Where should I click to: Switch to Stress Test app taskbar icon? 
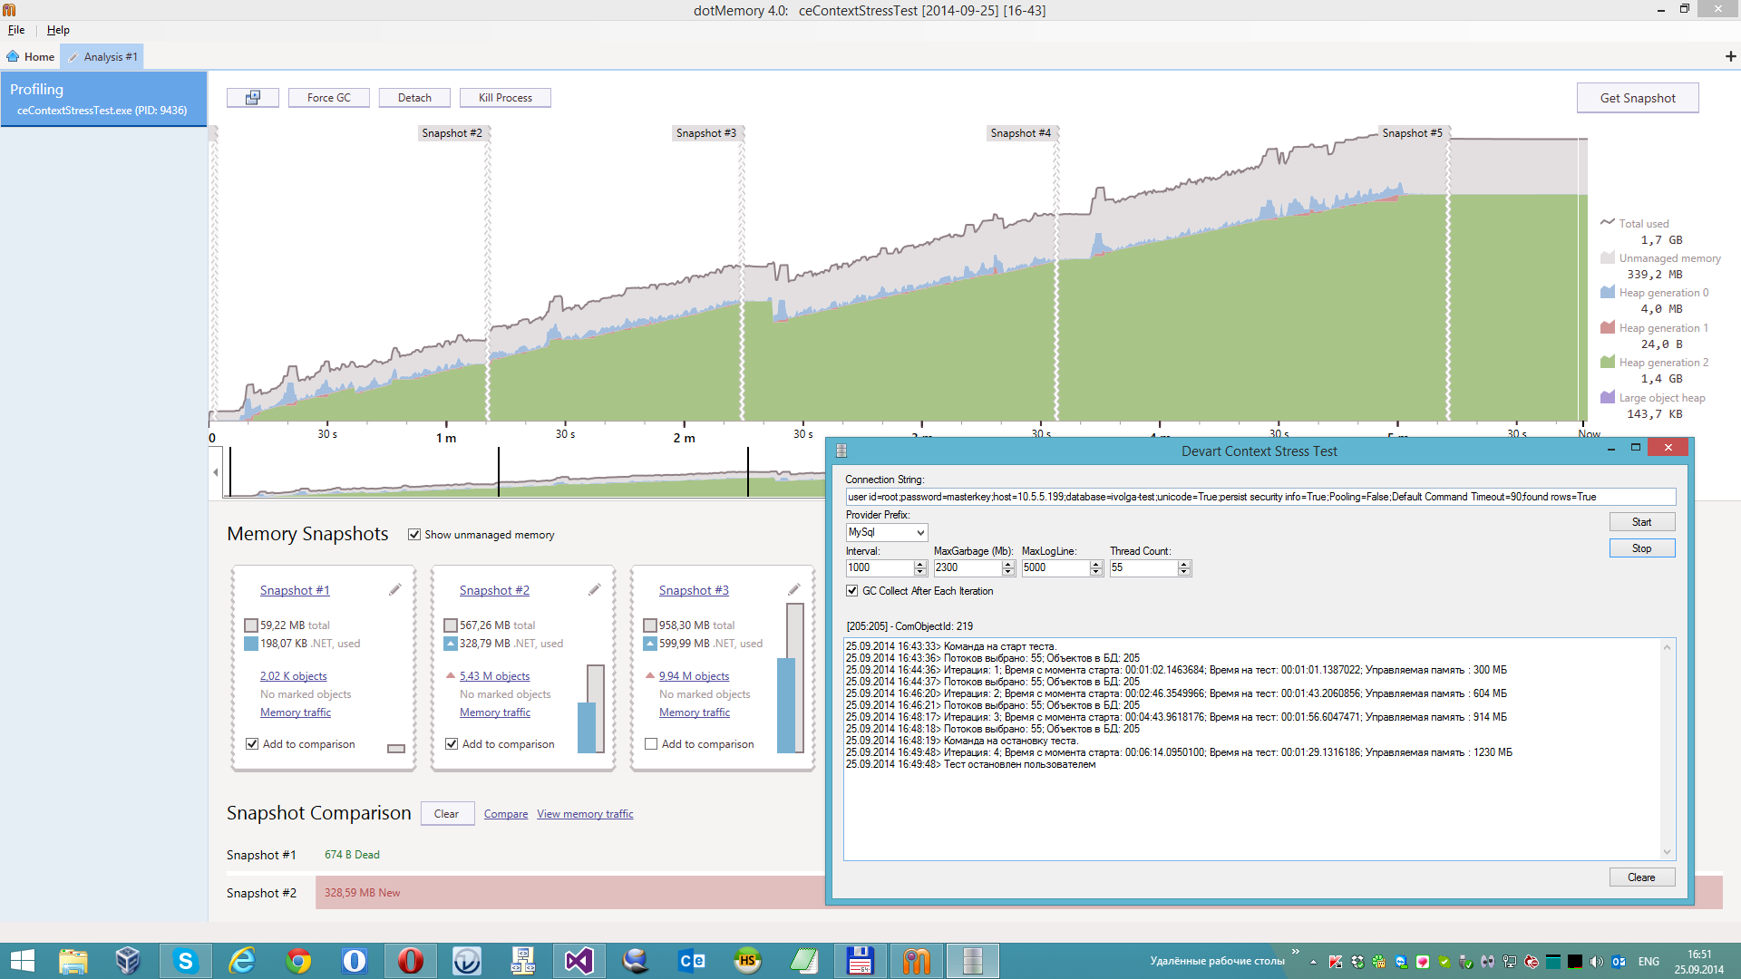972,961
